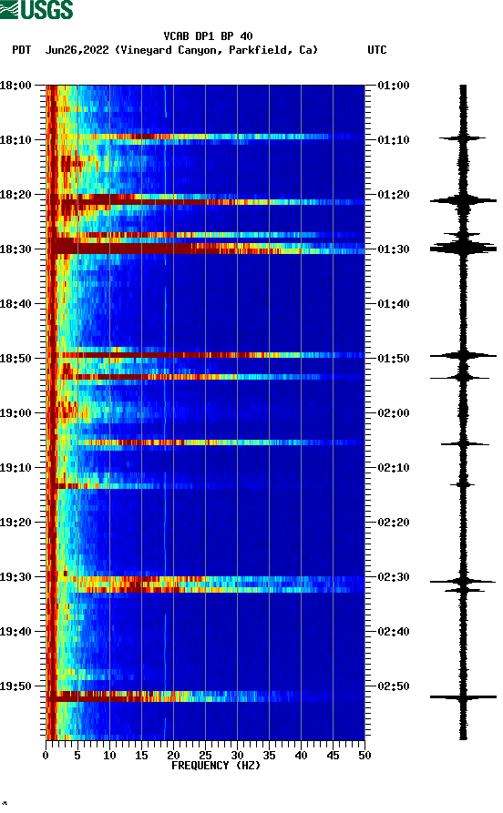503x813 pixels.
Task: Click the 25 Hz frequency tick label
Action: [x=205, y=756]
